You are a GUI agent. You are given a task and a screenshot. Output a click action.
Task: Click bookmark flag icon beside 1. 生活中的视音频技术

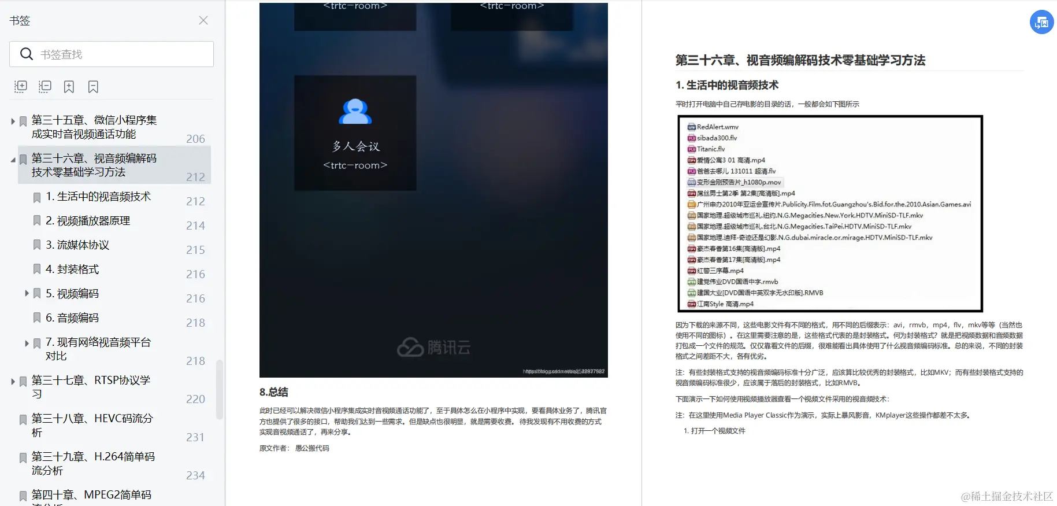coord(37,198)
